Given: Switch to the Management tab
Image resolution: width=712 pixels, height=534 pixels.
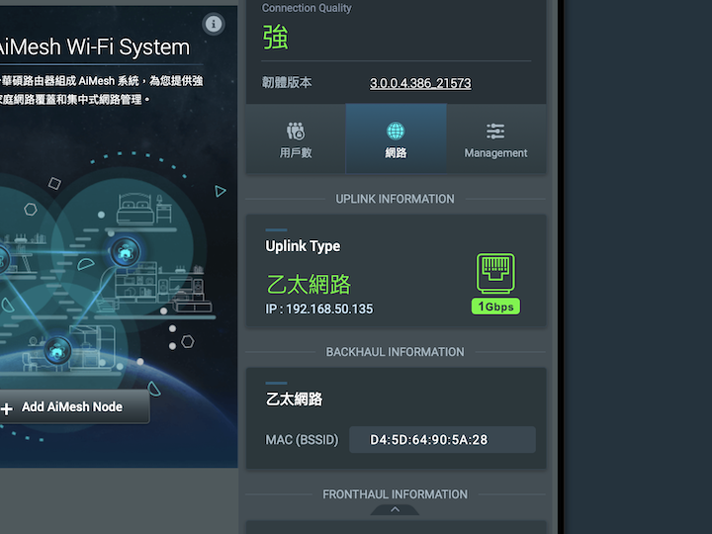Looking at the screenshot, I should coord(495,138).
